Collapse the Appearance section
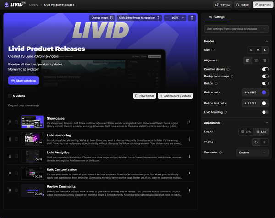The width and height of the screenshot is (275, 218). pos(267,123)
